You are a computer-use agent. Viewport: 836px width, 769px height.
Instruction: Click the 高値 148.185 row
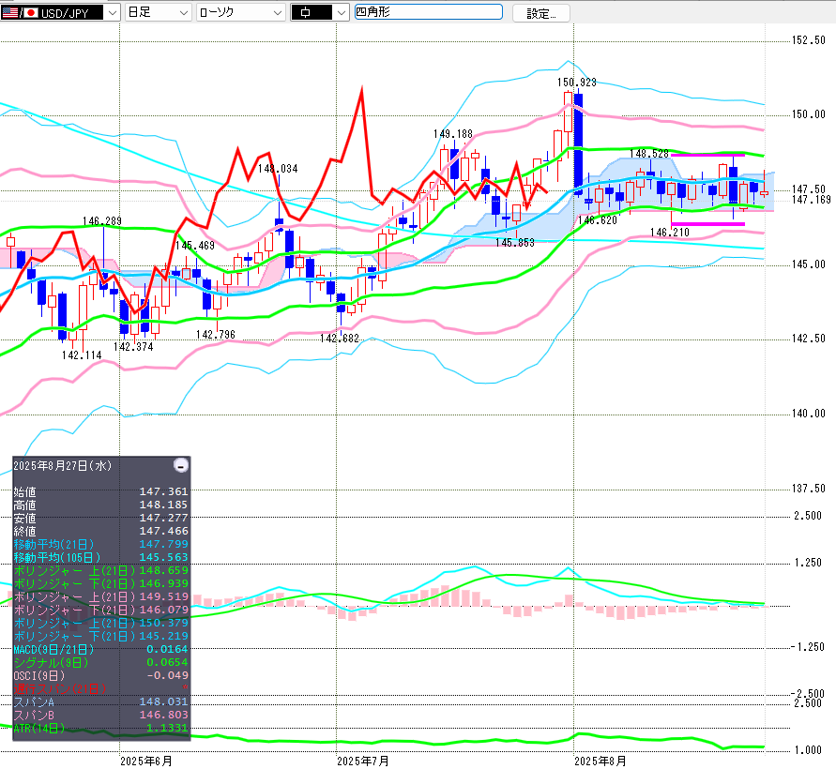[100, 505]
